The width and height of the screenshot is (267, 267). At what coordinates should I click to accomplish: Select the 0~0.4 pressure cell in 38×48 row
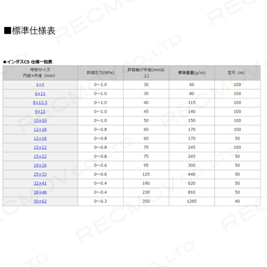point(100,192)
